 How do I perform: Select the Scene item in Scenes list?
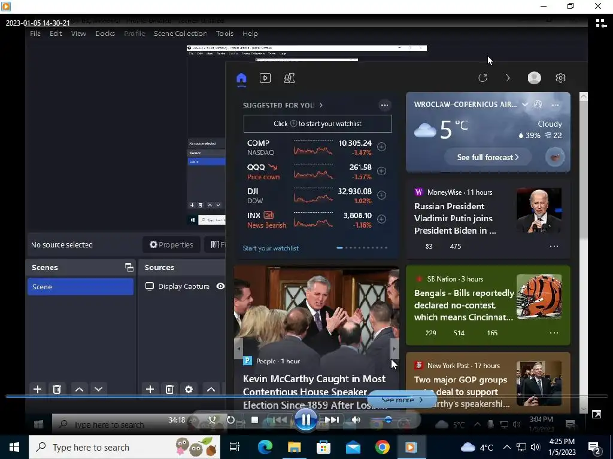tap(81, 287)
